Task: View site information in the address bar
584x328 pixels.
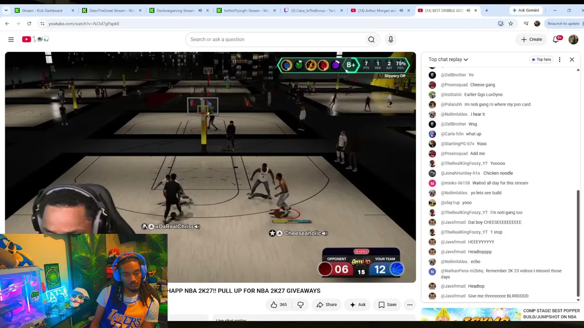Action: (42, 24)
